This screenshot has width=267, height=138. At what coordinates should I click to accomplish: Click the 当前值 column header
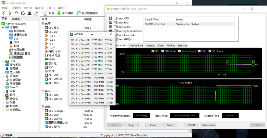click(87, 19)
